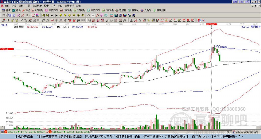
Task: Open the 六角形 hexagon tool
Action: pos(146,10)
